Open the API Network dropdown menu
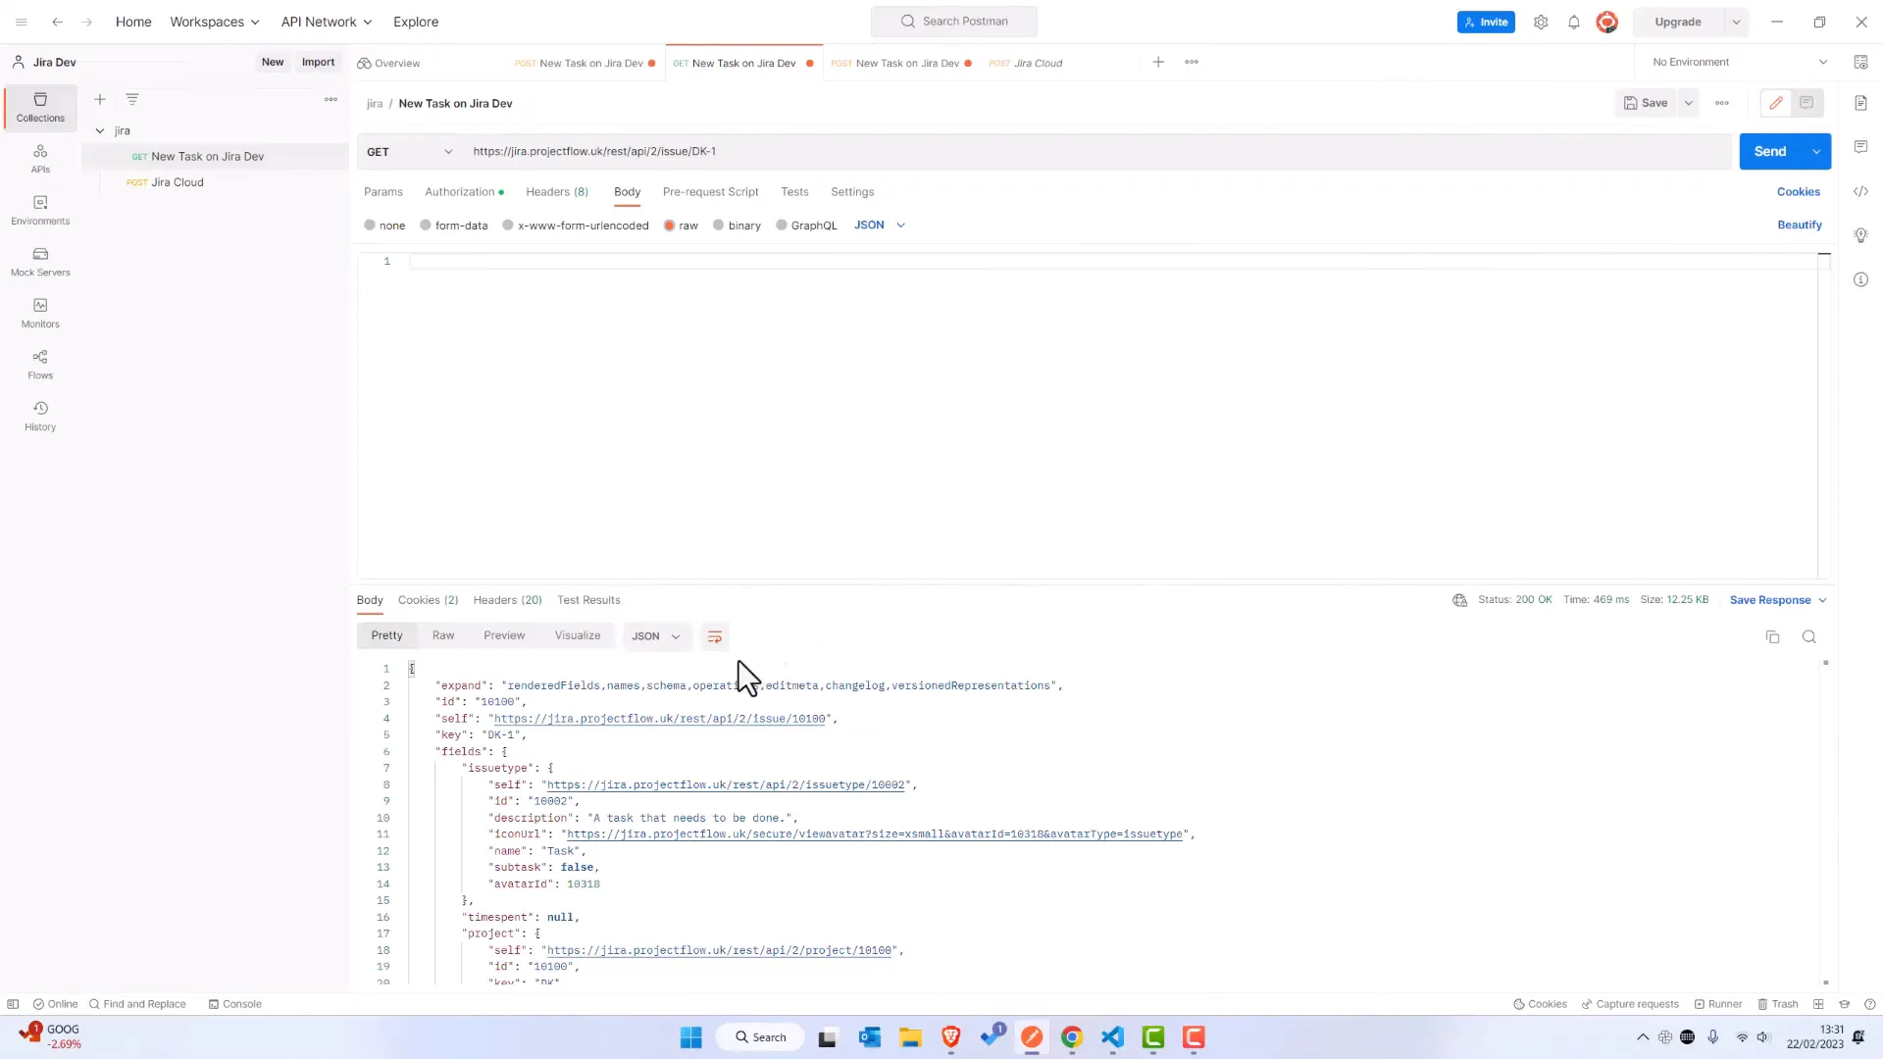Image resolution: width=1883 pixels, height=1059 pixels. [327, 22]
